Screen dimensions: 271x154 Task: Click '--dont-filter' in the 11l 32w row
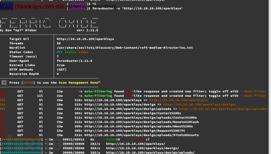tap(253, 96)
